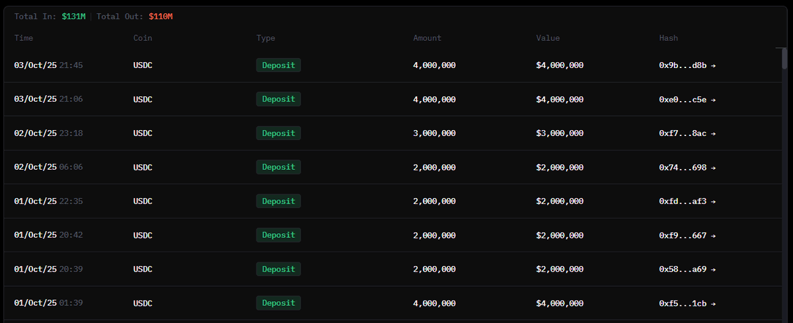Viewport: 793px width, 323px height.
Task: Click Deposit badge for 02/Oct/25 23:18
Action: 278,133
